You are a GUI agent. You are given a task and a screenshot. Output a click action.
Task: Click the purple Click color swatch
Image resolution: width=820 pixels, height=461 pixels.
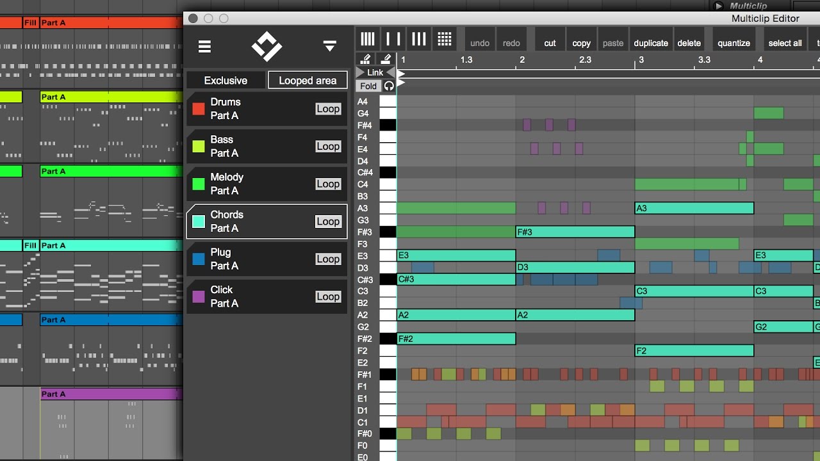(199, 297)
